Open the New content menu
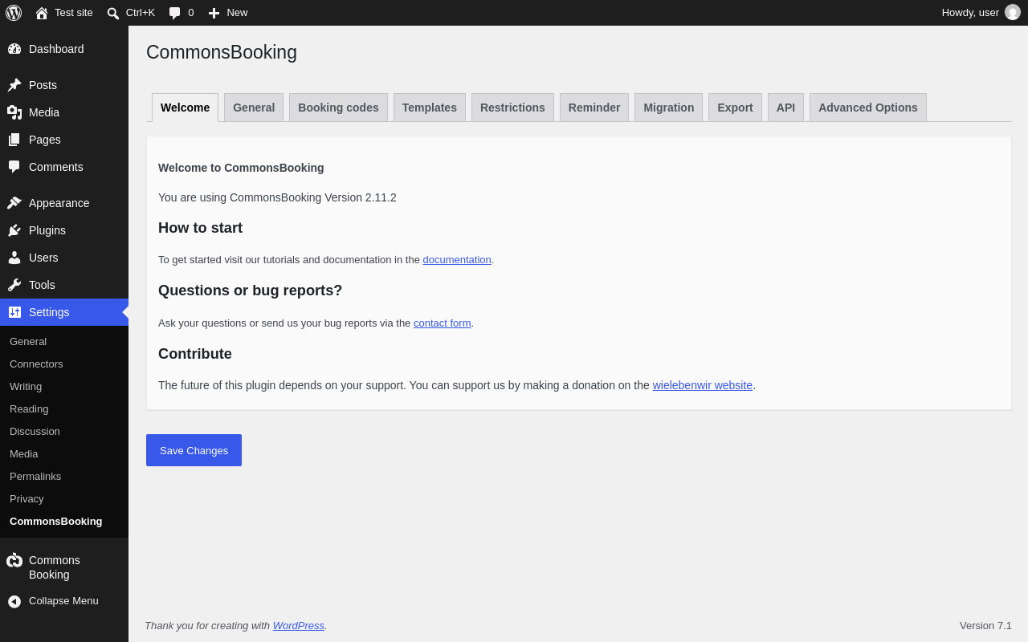1028x642 pixels. click(x=228, y=12)
